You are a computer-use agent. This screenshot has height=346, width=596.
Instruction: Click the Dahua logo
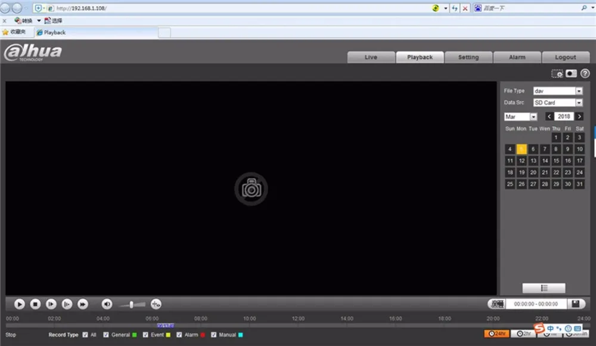pos(33,52)
